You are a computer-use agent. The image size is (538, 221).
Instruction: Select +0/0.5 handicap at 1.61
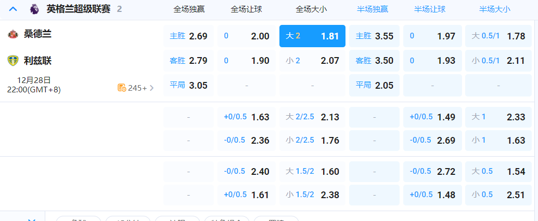click(246, 195)
